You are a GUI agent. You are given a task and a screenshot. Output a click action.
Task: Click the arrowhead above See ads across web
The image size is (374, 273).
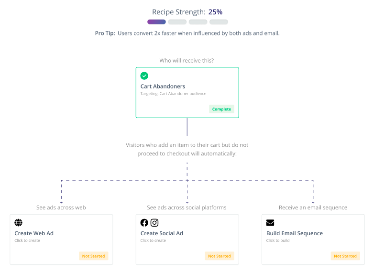[62, 202]
